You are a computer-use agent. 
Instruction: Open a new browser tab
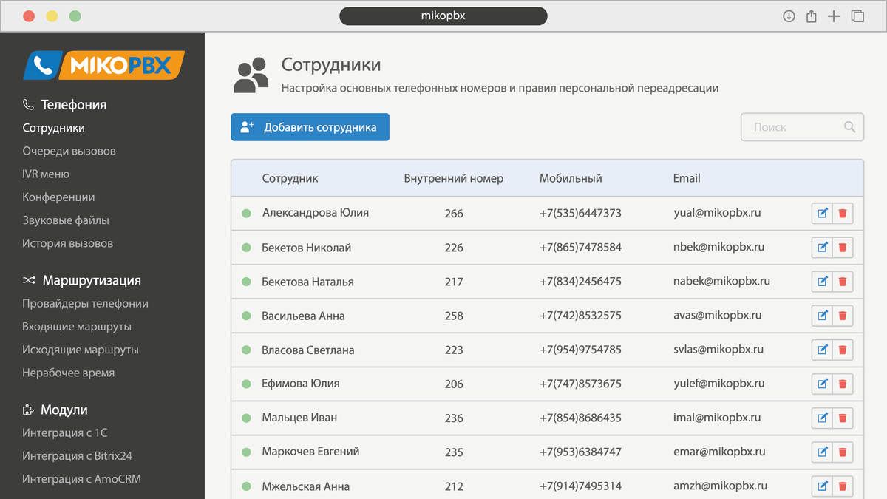click(x=834, y=16)
